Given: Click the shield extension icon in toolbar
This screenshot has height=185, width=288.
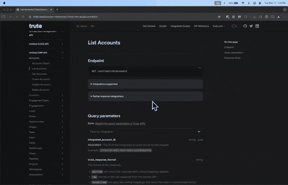Looking at the screenshot, I should pyautogui.click(x=266, y=17).
